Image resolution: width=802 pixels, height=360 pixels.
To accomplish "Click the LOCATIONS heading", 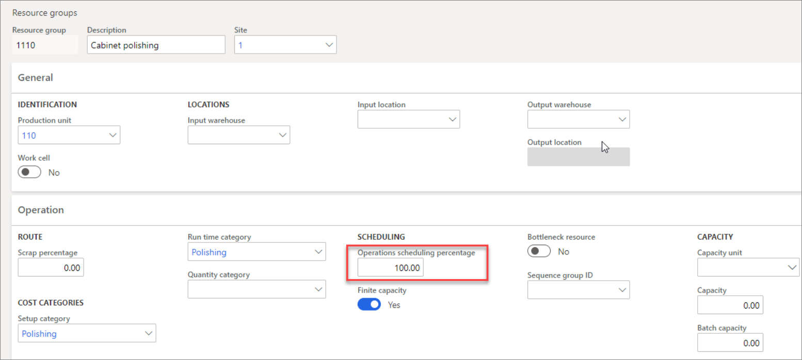I will pyautogui.click(x=208, y=105).
